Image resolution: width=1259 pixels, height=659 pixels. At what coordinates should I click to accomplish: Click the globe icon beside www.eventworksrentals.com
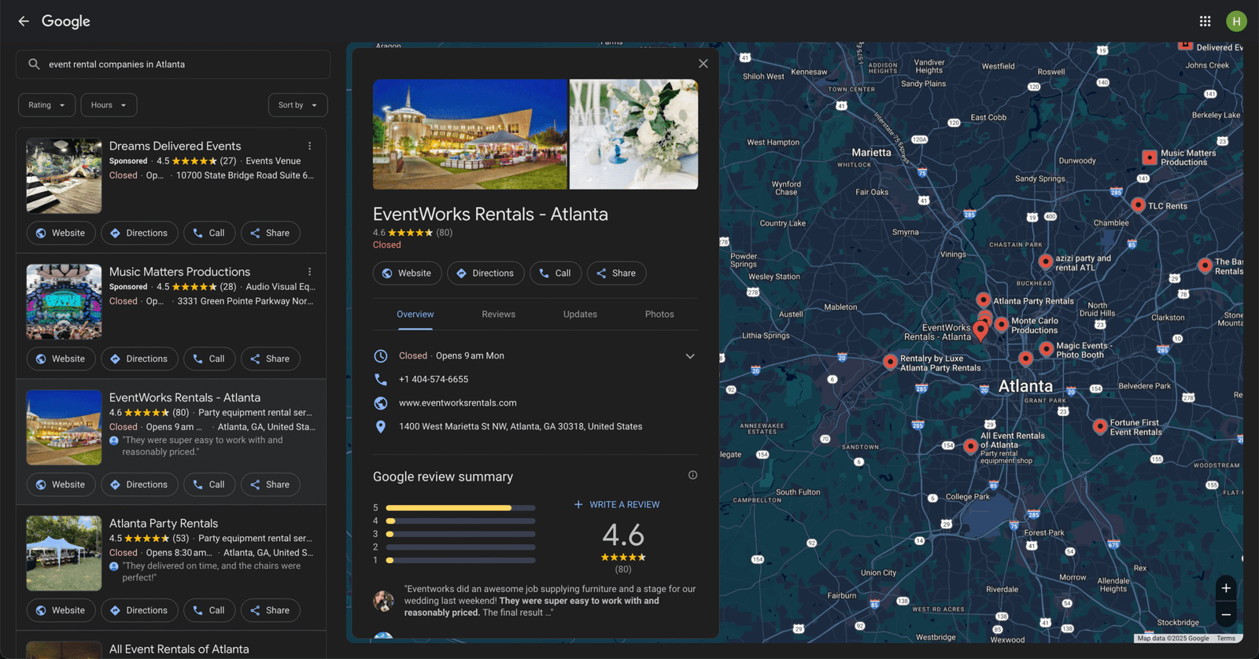coord(381,403)
